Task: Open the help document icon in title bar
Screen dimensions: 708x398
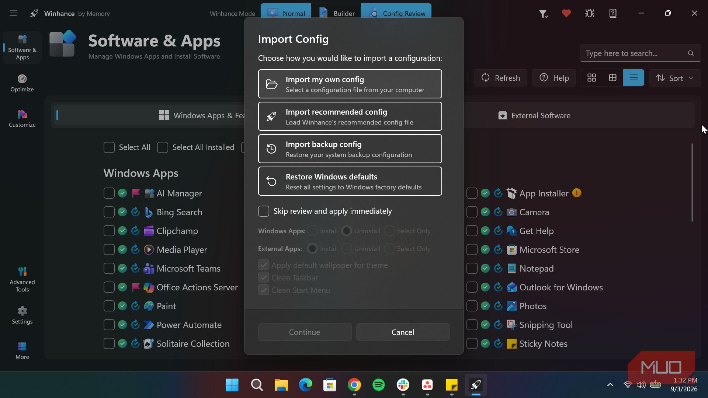Action: pos(613,14)
